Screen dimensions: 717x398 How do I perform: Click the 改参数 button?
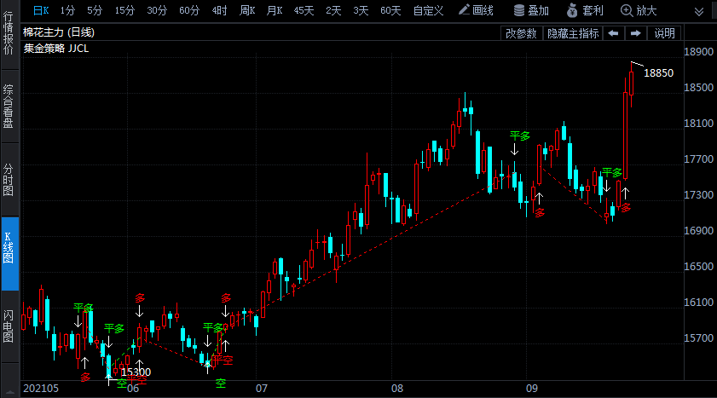[521, 33]
